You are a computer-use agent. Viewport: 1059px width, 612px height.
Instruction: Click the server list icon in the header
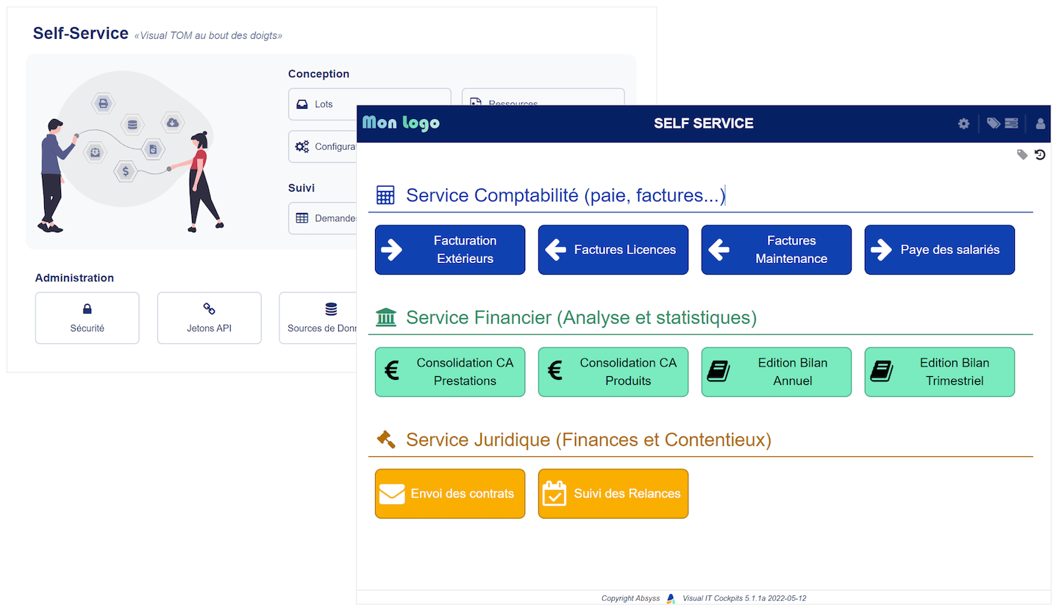click(x=1011, y=123)
